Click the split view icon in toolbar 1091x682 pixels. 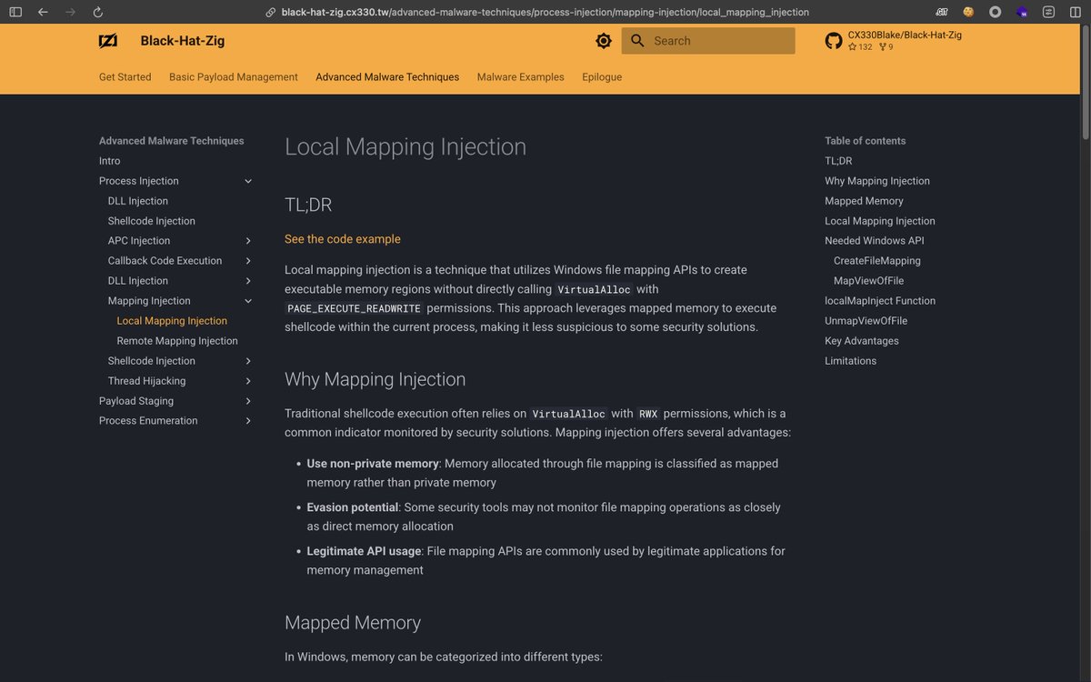[1075, 12]
